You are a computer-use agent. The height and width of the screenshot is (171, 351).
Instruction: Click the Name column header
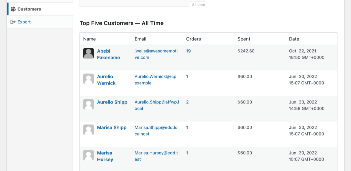pos(89,39)
